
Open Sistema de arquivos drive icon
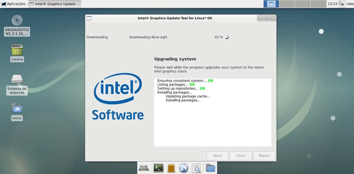point(17,79)
